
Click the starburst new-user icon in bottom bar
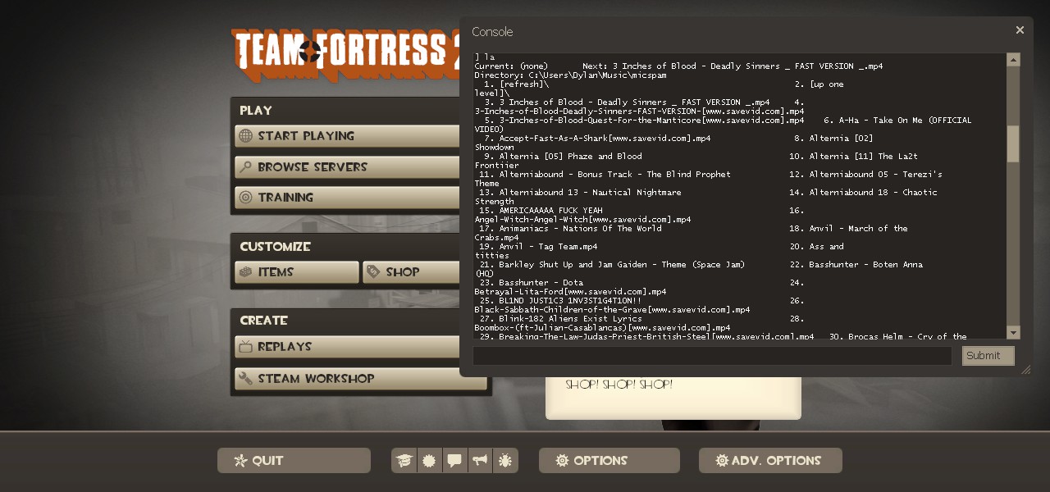(429, 461)
